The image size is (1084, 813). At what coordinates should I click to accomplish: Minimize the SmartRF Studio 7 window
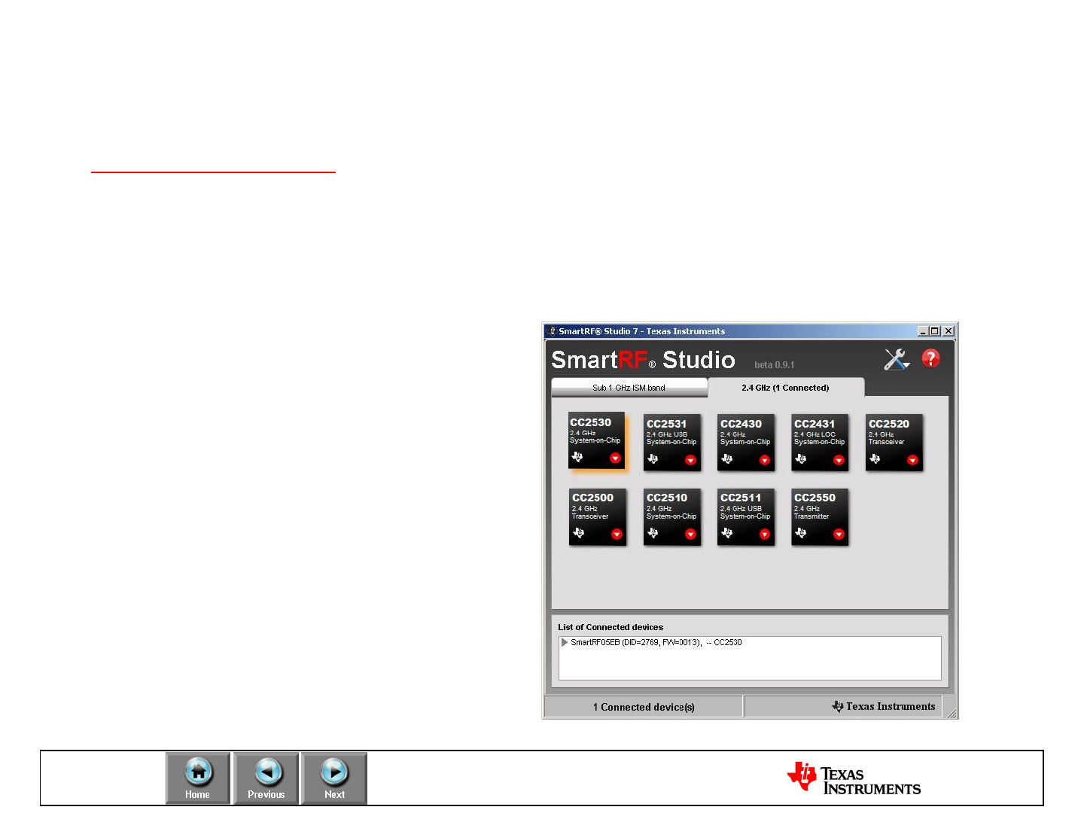point(923,331)
